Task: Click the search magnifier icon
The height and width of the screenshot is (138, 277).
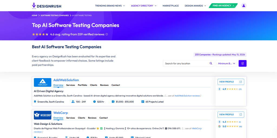Action: 211,63
